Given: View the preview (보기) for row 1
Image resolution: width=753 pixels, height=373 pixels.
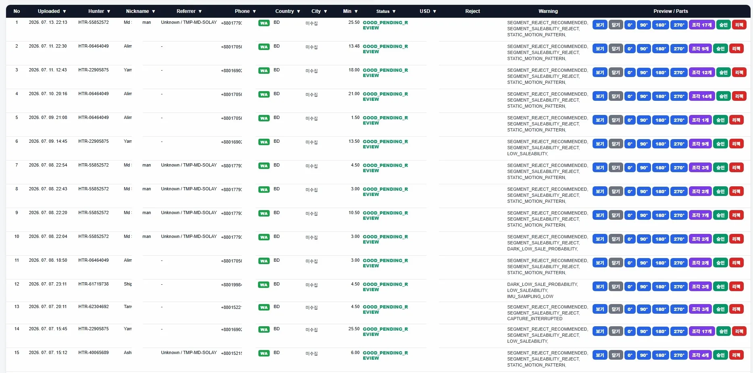Looking at the screenshot, I should coord(600,25).
